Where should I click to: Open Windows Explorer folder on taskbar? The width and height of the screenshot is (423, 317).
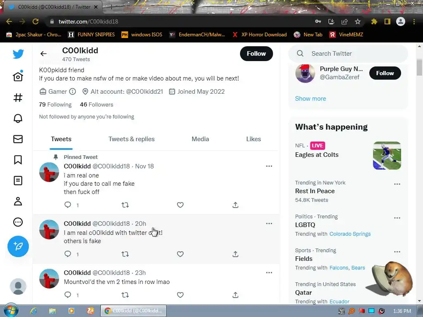point(52,311)
